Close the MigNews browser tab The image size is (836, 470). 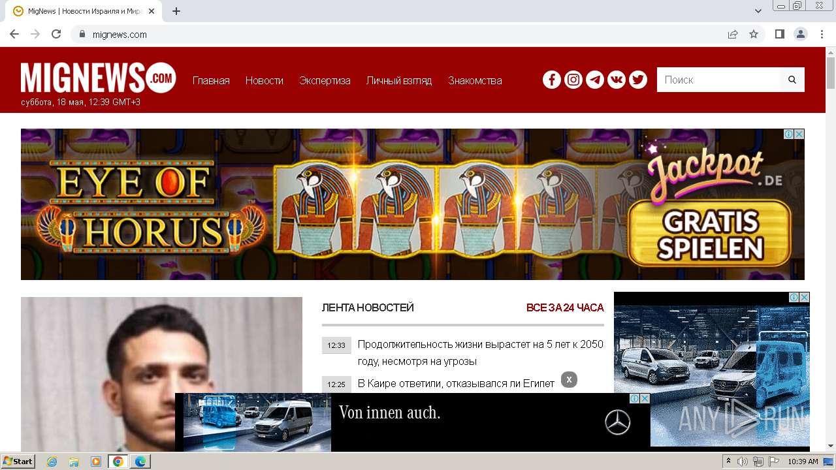click(x=152, y=11)
